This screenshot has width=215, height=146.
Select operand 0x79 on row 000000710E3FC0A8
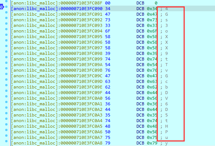(152, 143)
